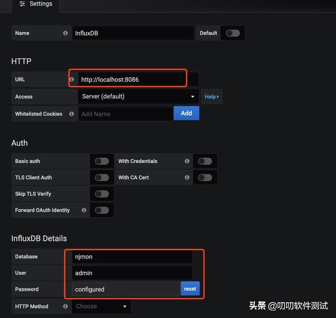Open the Access Help link

pos(212,97)
